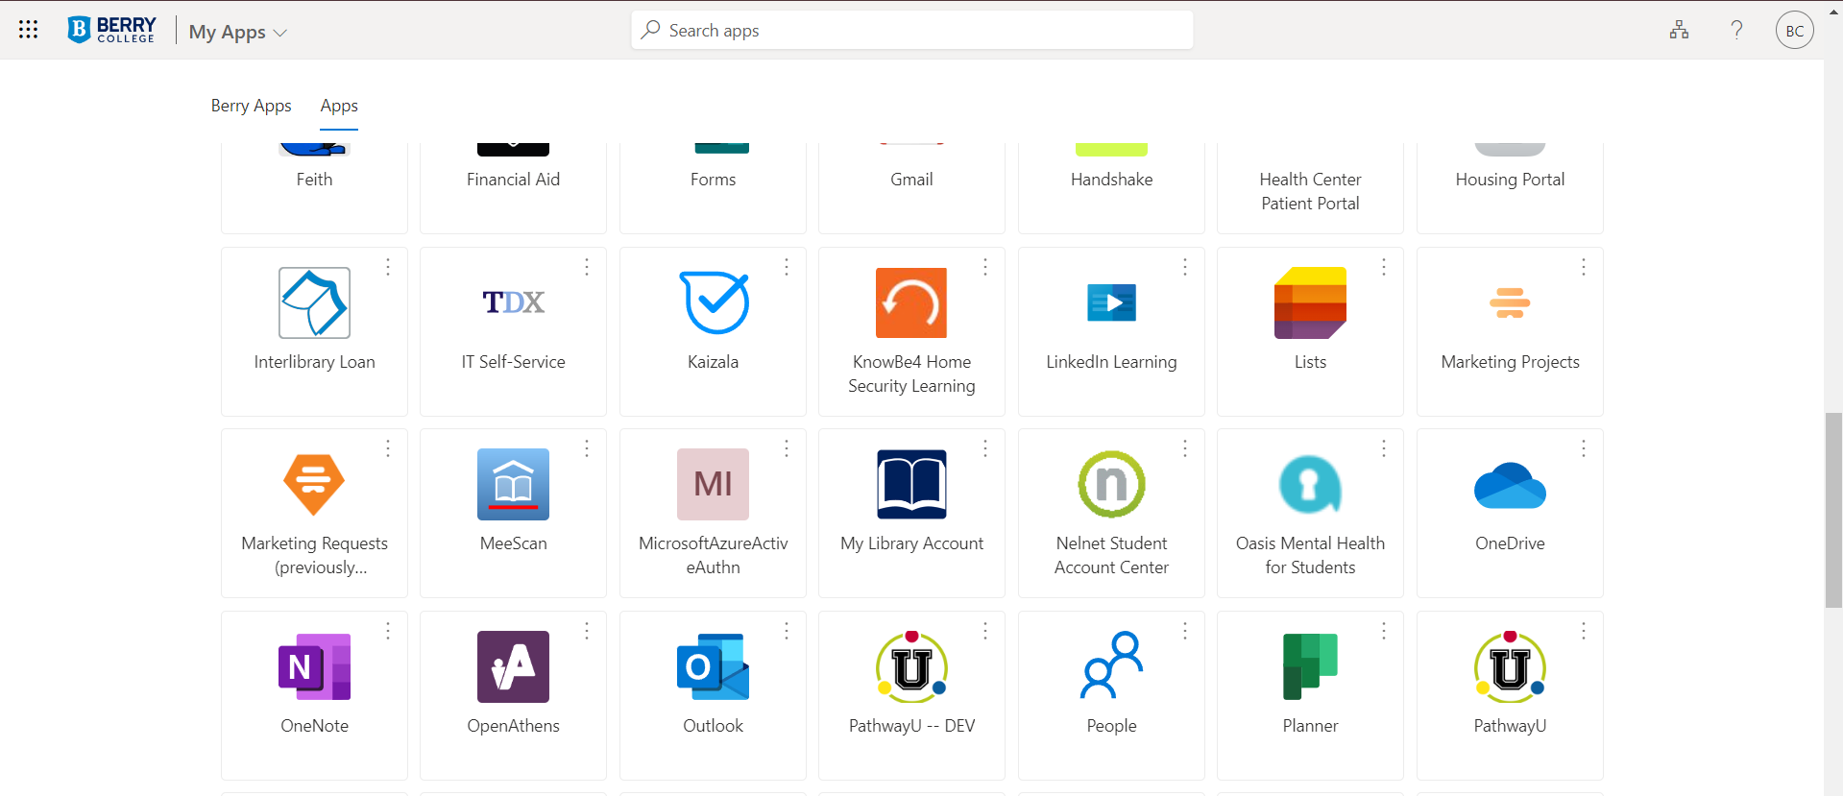This screenshot has height=796, width=1843.
Task: Open KnowBe4 Home Security Learning icon
Action: point(911,302)
